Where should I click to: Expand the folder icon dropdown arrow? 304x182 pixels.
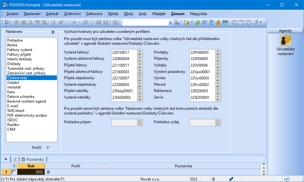(x=192, y=23)
